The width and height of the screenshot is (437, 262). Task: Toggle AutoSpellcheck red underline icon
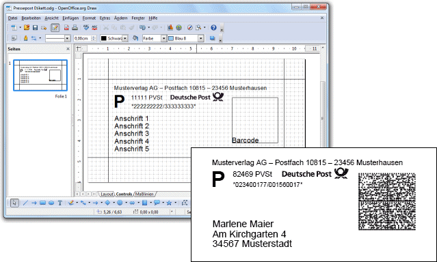click(94, 27)
